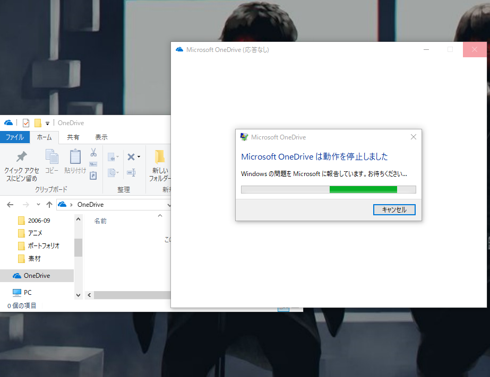Click the error dialog's title bar icon
The width and height of the screenshot is (490, 377).
244,137
